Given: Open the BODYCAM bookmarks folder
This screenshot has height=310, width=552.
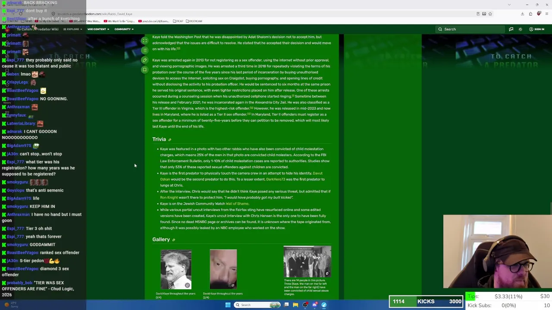Looking at the screenshot, I should [x=194, y=21].
